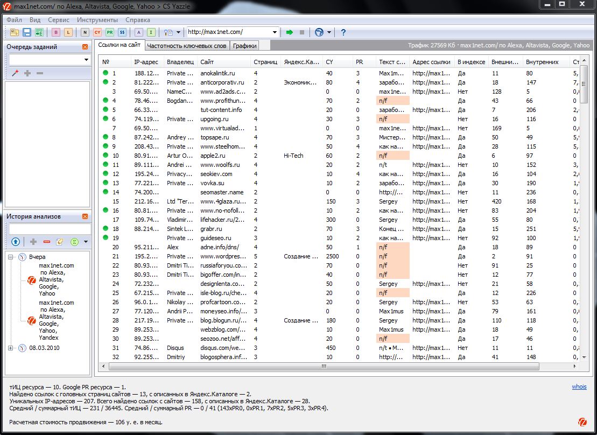Viewport: 597px width, 435px height.
Task: Click the gray stop analysis square
Action: tap(302, 32)
